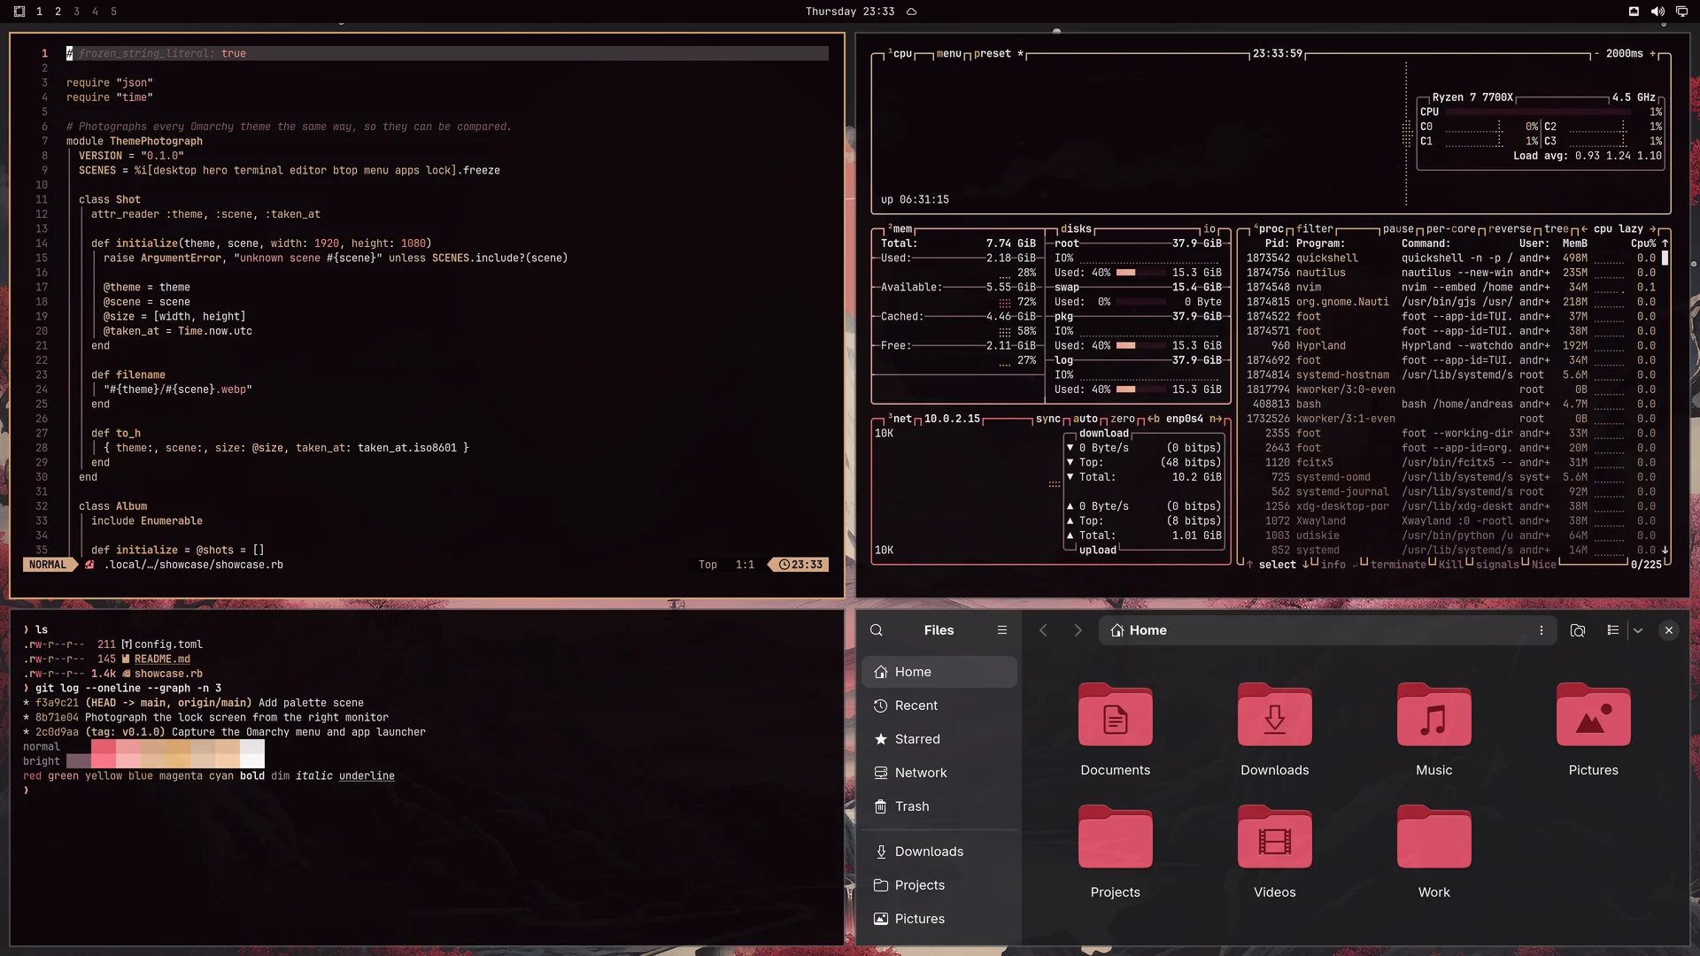The height and width of the screenshot is (956, 1700).
Task: Click btop proc filter option
Action: (x=1315, y=229)
